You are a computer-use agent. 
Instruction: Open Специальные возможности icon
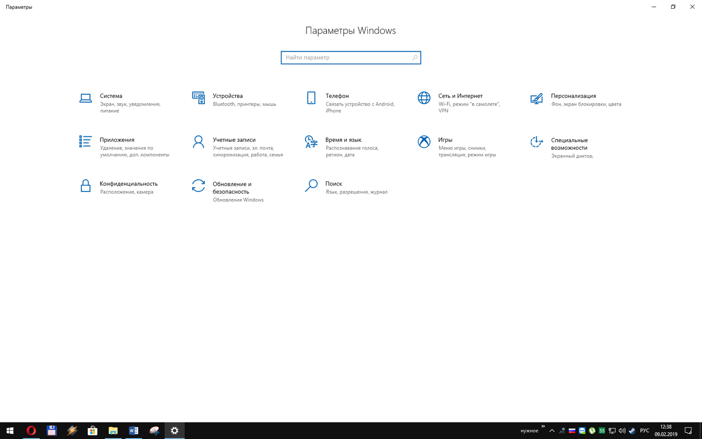point(536,142)
